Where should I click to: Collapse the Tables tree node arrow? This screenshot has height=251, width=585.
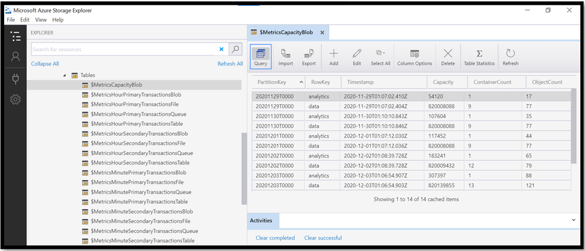tap(64, 75)
